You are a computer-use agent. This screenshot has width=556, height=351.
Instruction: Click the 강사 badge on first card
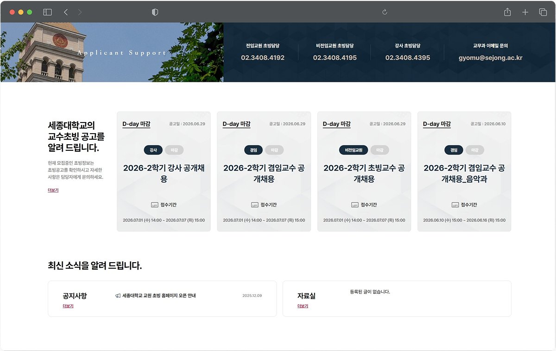153,150
